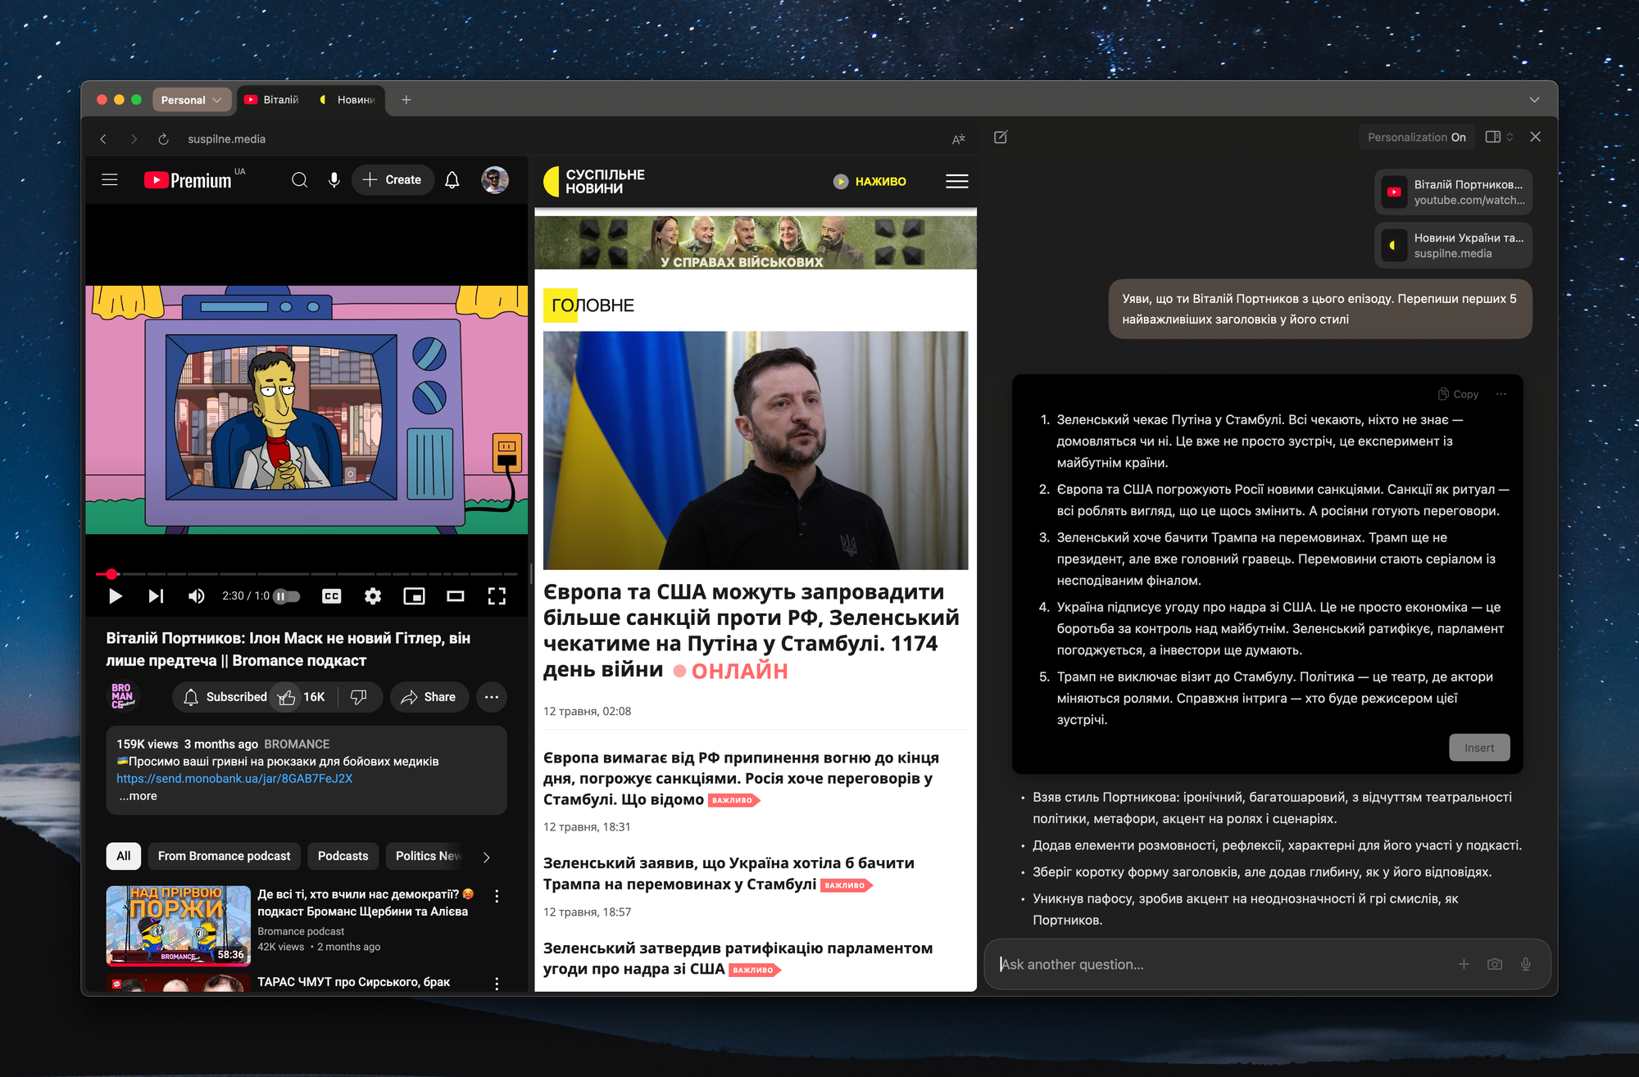The width and height of the screenshot is (1639, 1077).
Task: Mute the video volume
Action: 196,596
